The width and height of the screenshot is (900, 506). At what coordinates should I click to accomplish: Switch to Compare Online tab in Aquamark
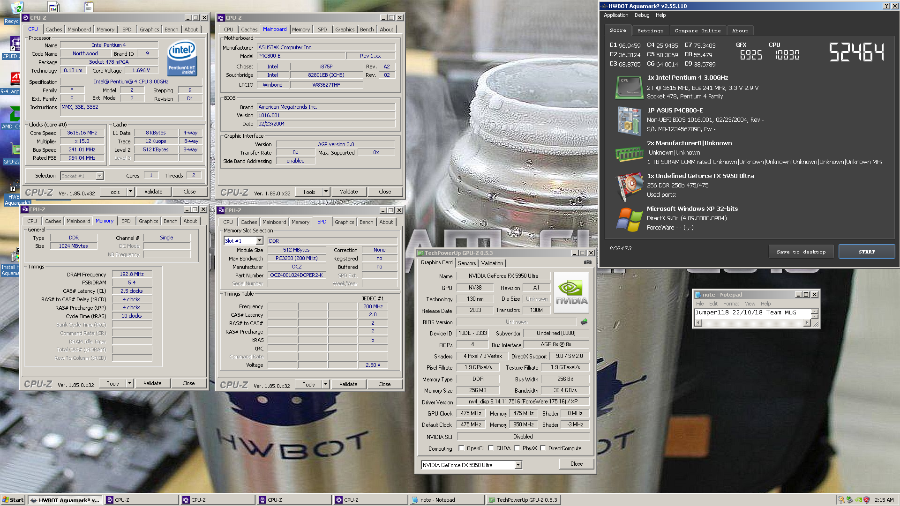(x=697, y=30)
